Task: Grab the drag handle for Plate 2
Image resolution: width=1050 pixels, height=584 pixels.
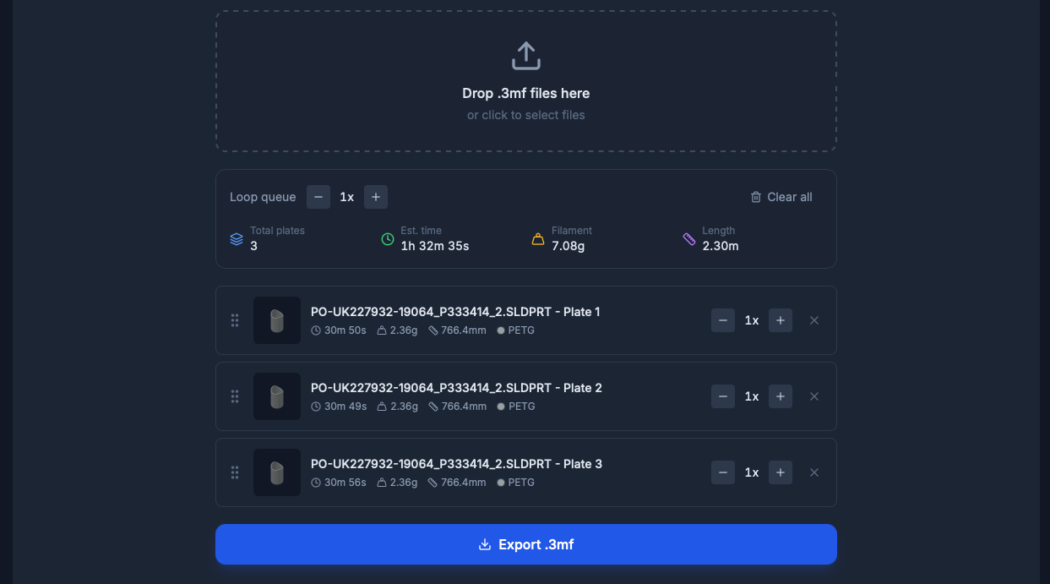Action: point(235,396)
